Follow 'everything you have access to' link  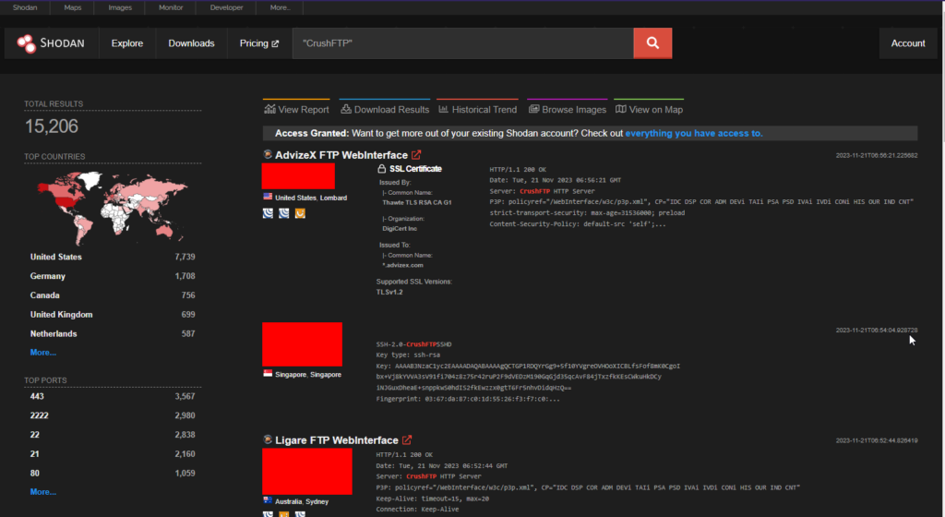694,133
